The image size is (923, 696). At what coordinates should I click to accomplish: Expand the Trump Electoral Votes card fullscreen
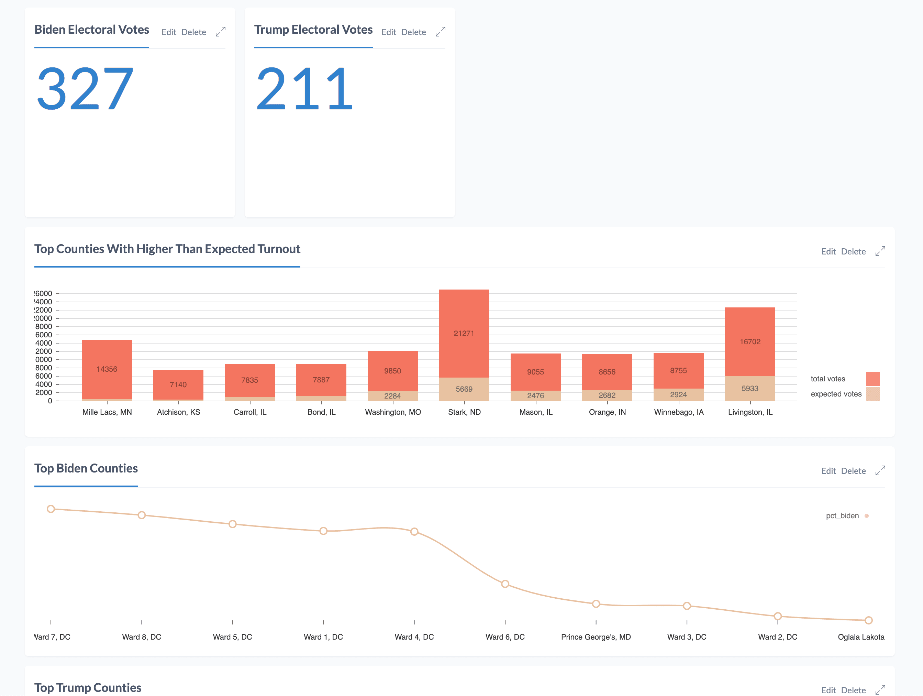click(440, 32)
